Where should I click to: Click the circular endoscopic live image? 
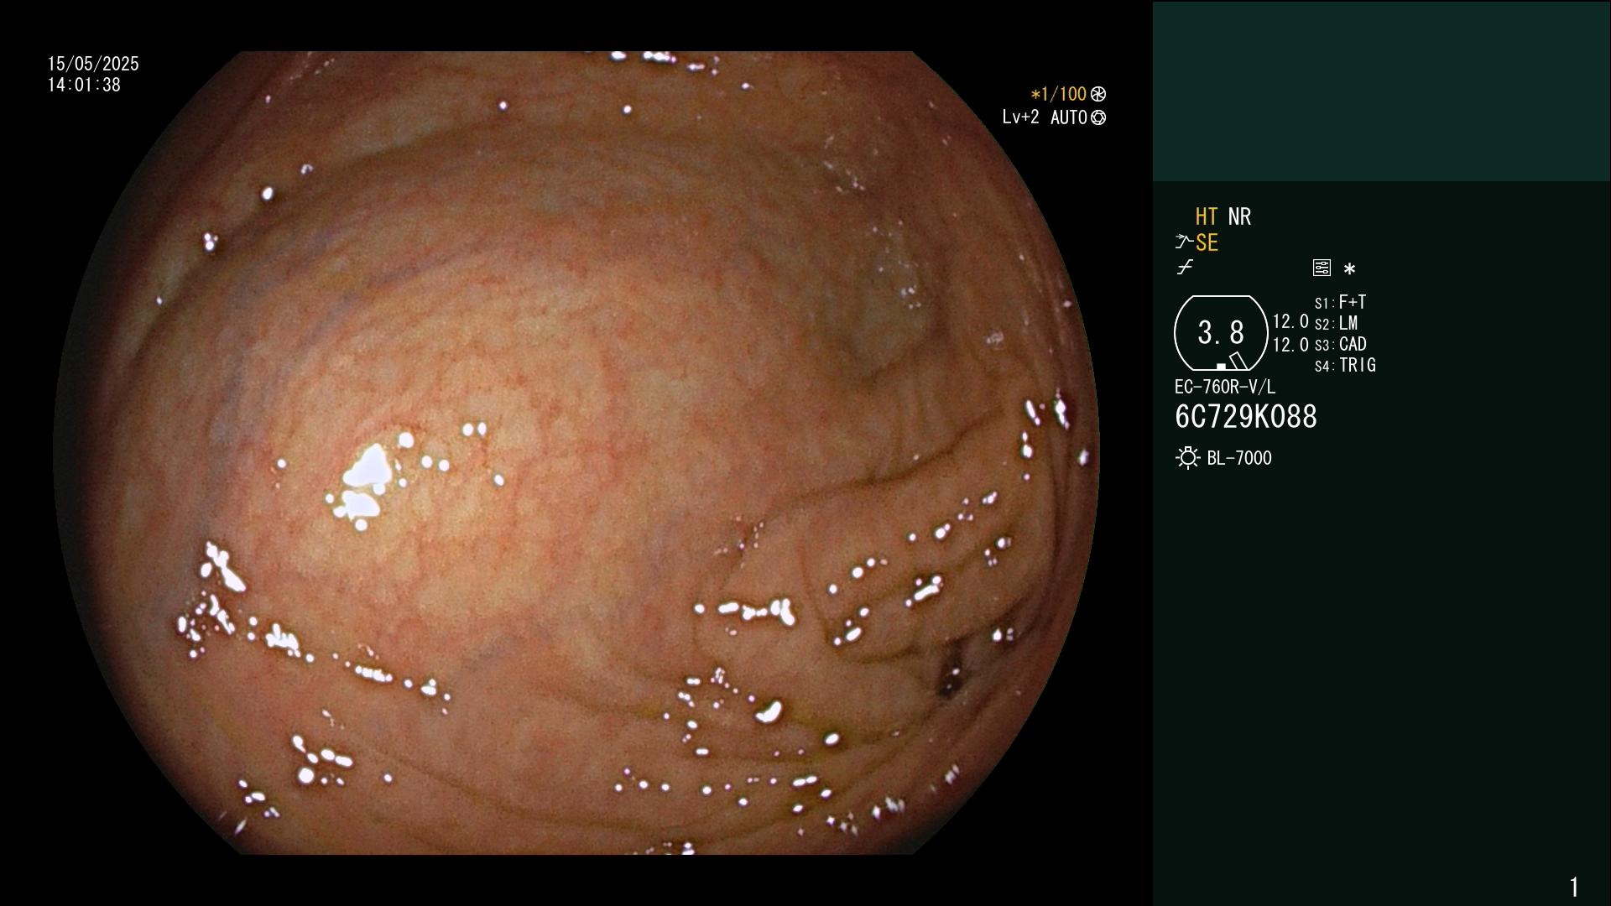pos(576,453)
